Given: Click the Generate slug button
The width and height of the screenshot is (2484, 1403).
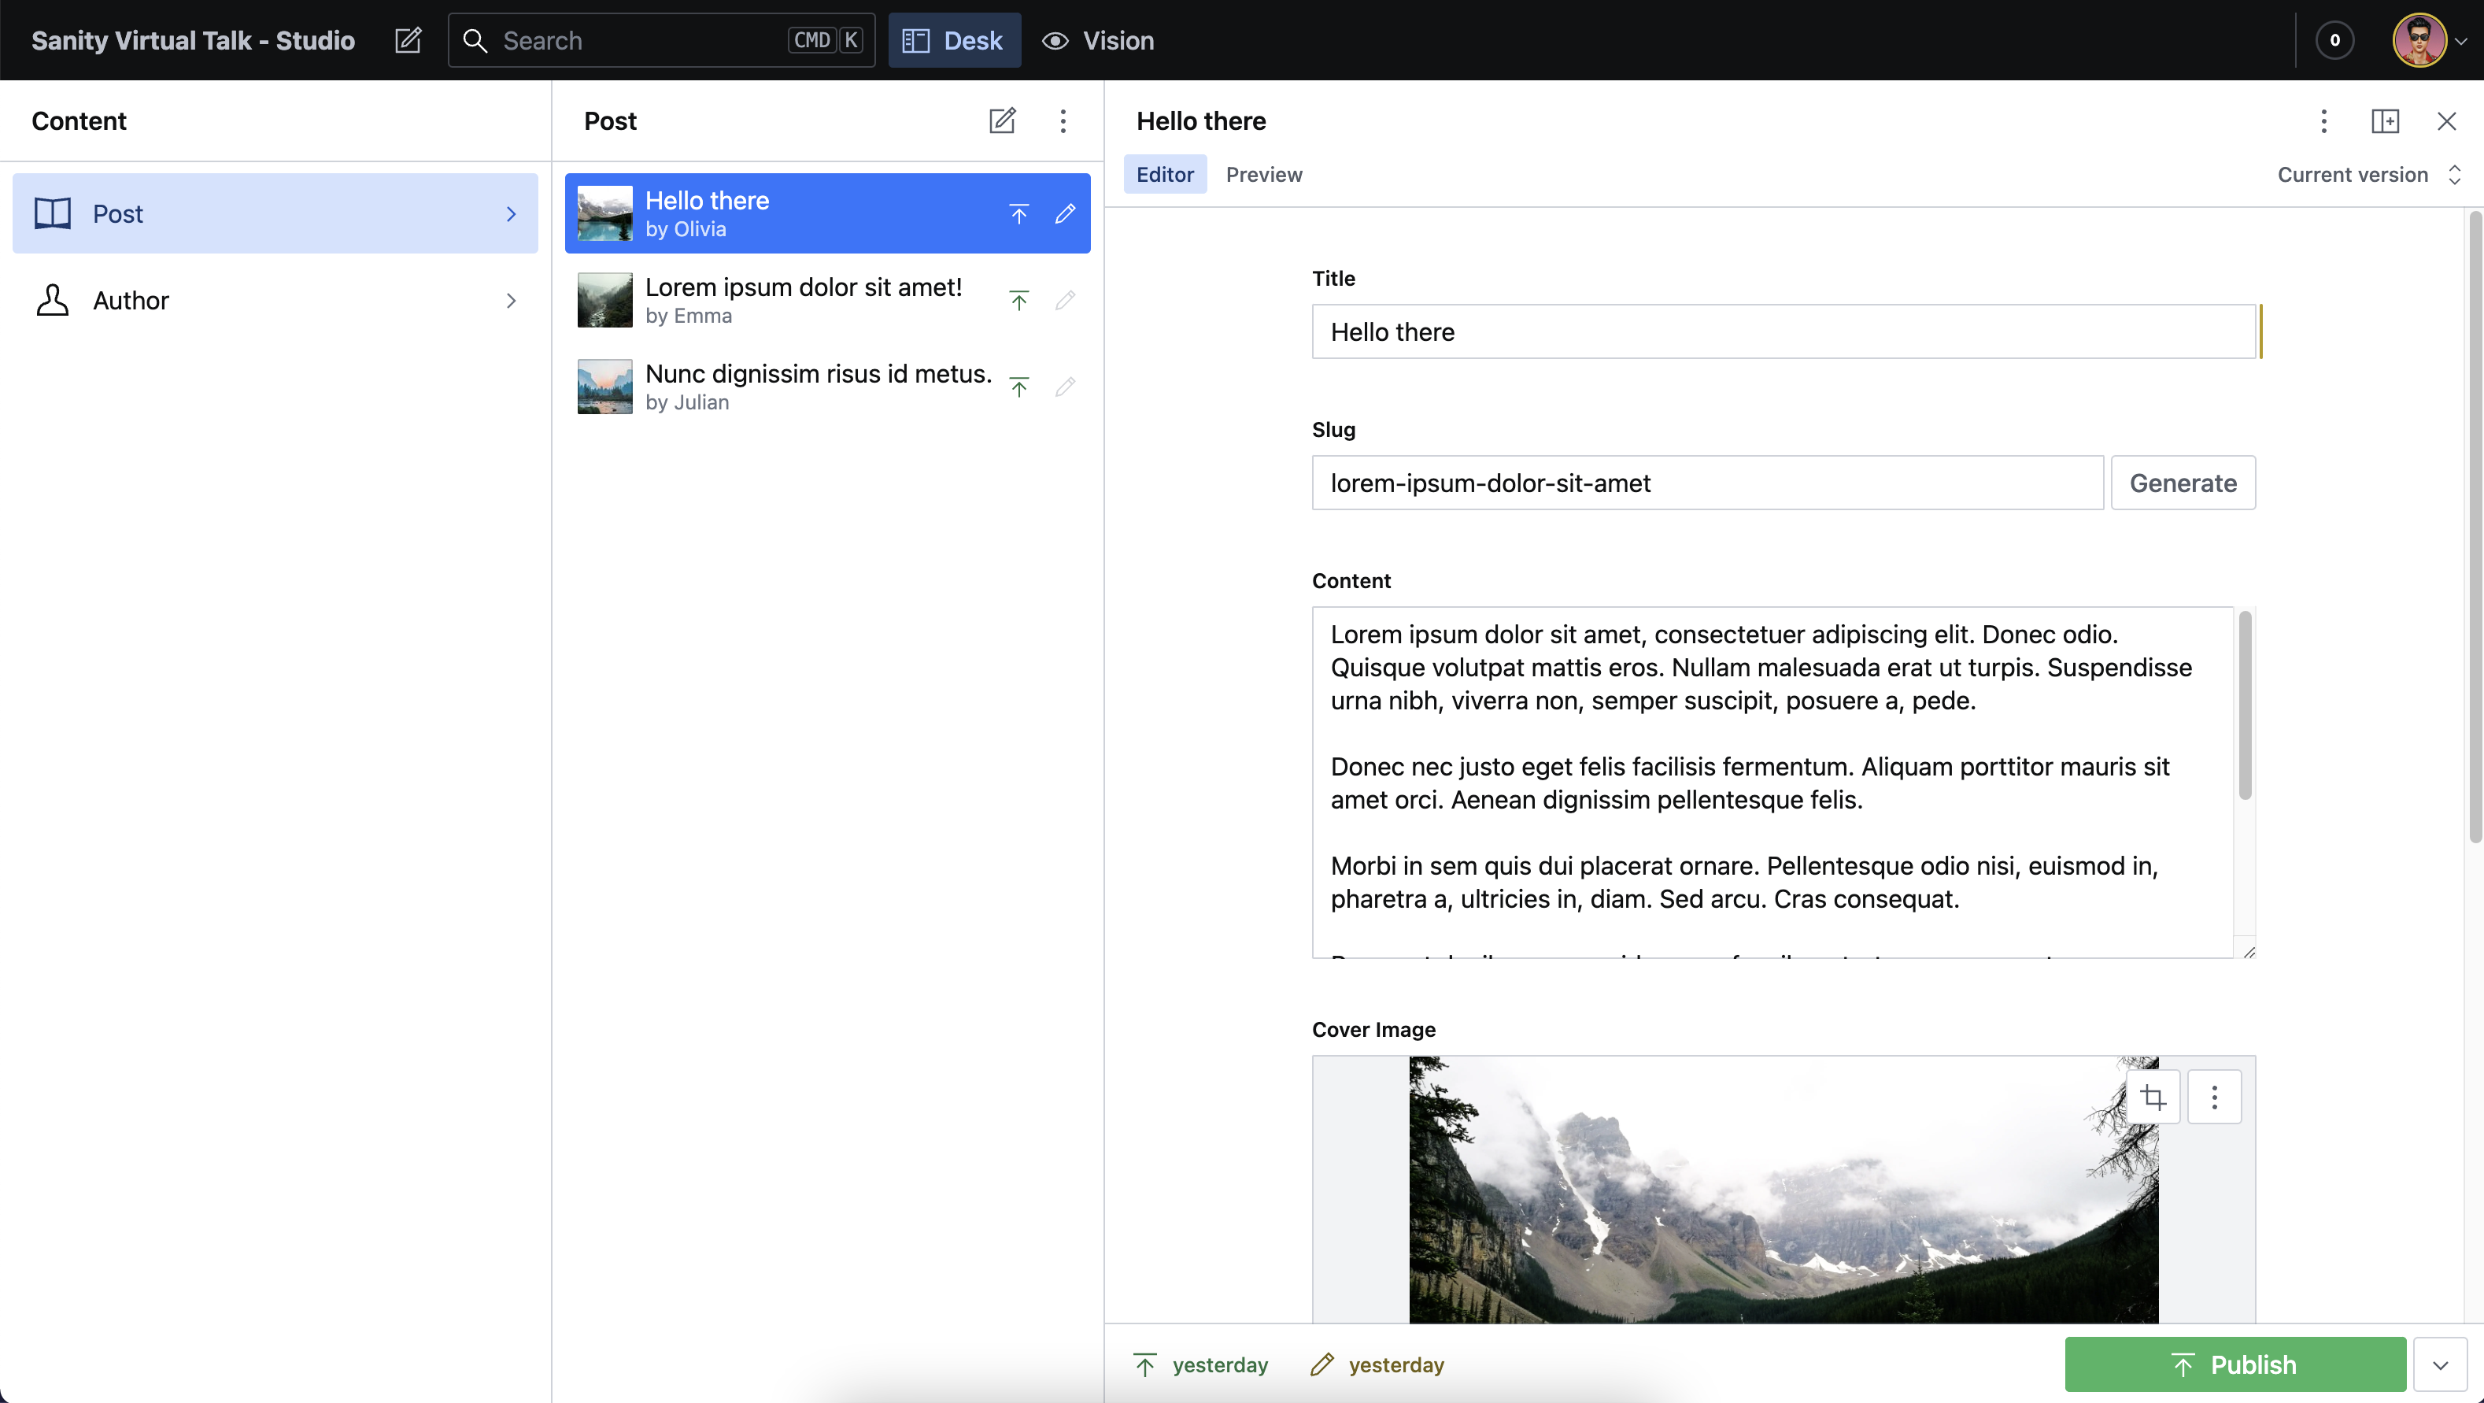Looking at the screenshot, I should [2183, 483].
